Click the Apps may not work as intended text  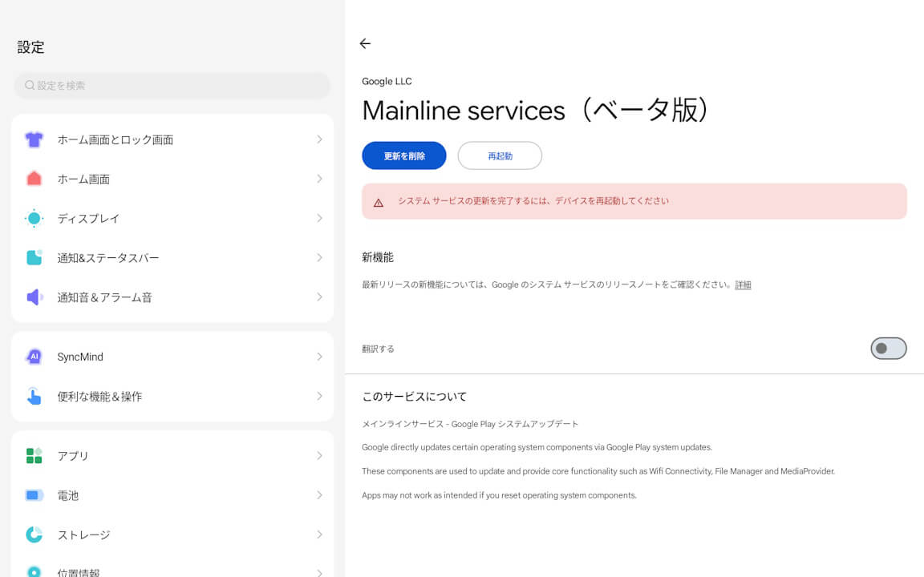coord(499,495)
